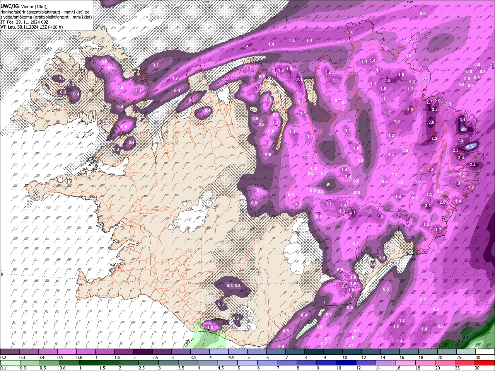Click the 'UWC/IG: Vindur (10m)' title text
495x371 pixels.
(x=24, y=6)
